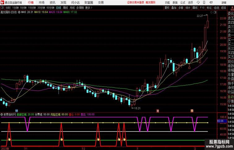The width and height of the screenshot is (234, 150).
Task: Click the MA60: 17.32 value
Action: pos(70,12)
